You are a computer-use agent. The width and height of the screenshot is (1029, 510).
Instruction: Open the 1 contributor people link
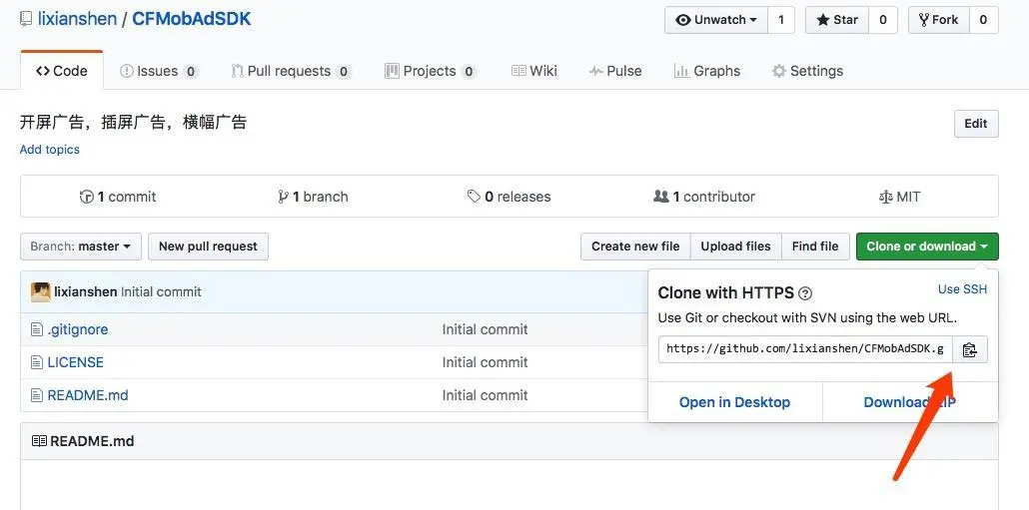point(704,197)
